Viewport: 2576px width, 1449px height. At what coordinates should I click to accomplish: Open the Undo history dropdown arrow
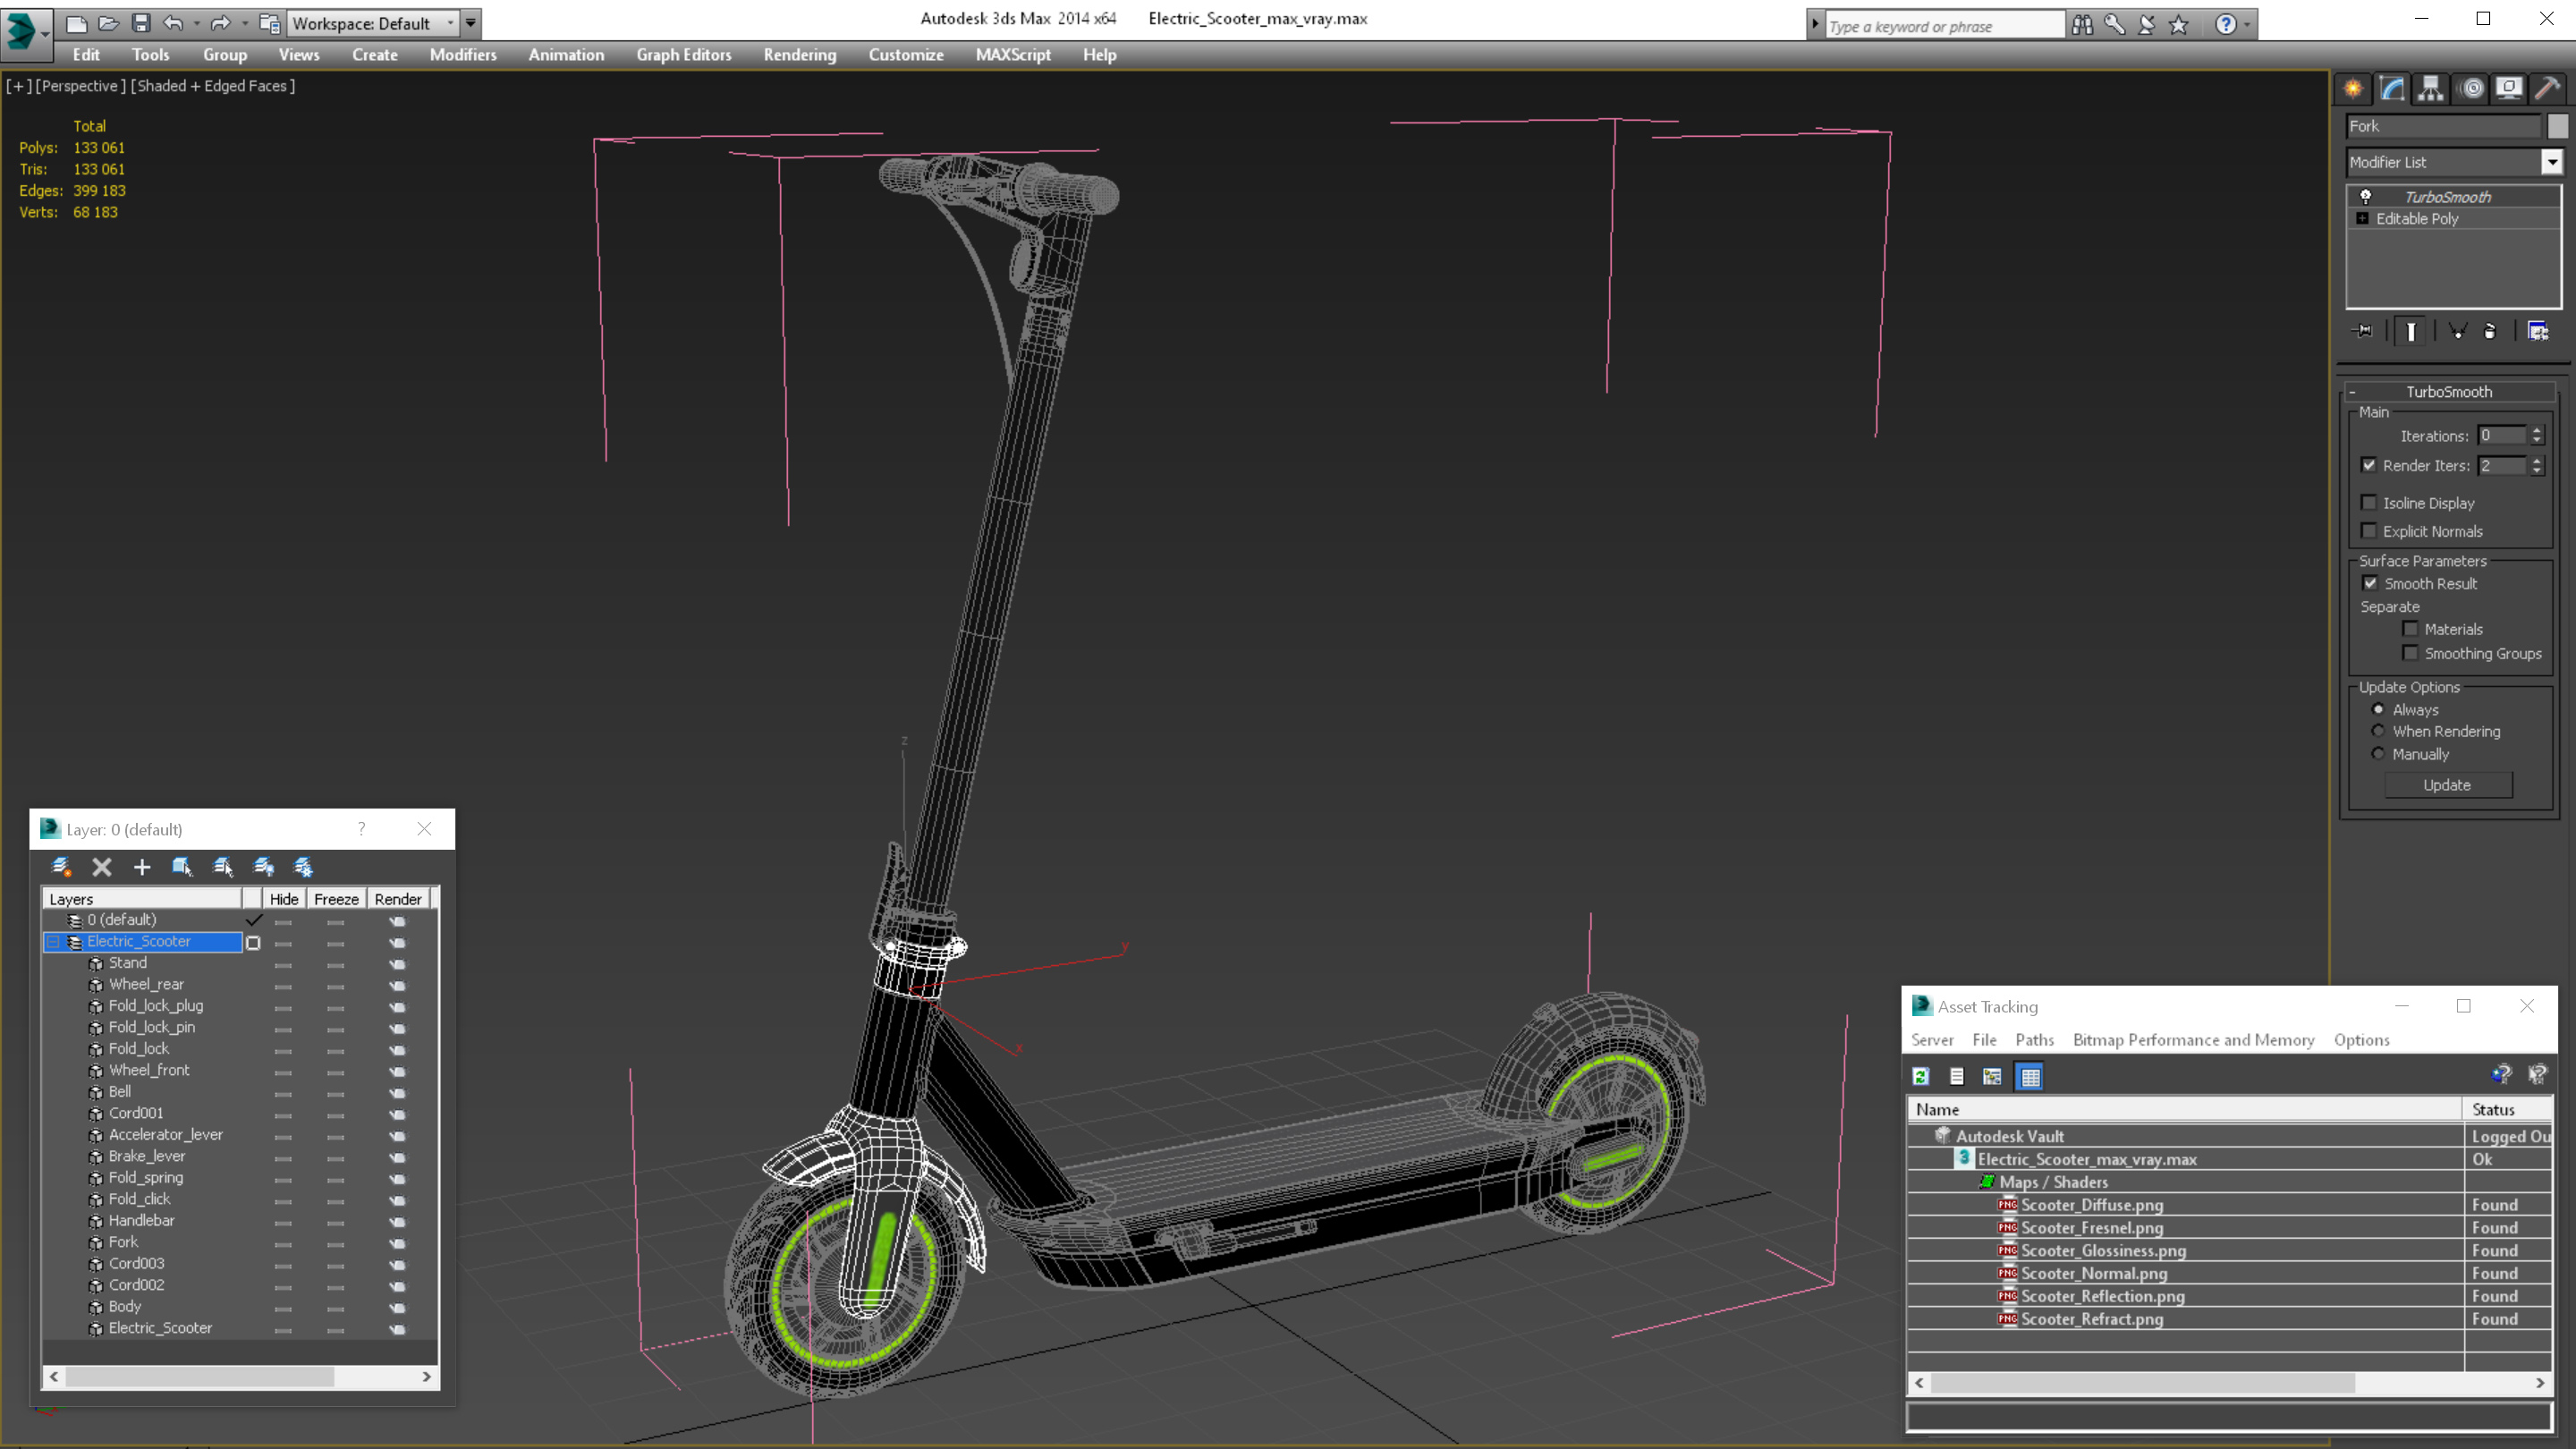click(x=196, y=23)
